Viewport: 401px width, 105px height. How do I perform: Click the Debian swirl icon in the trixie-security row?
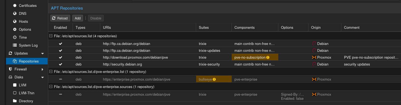(x=314, y=64)
